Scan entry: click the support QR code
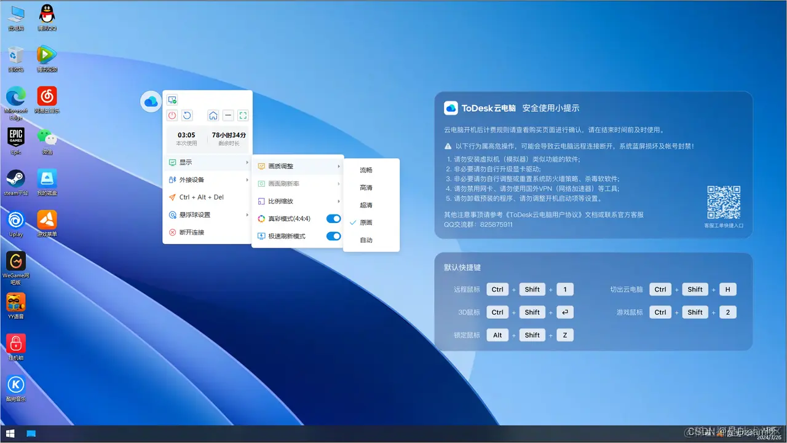 [x=723, y=202]
